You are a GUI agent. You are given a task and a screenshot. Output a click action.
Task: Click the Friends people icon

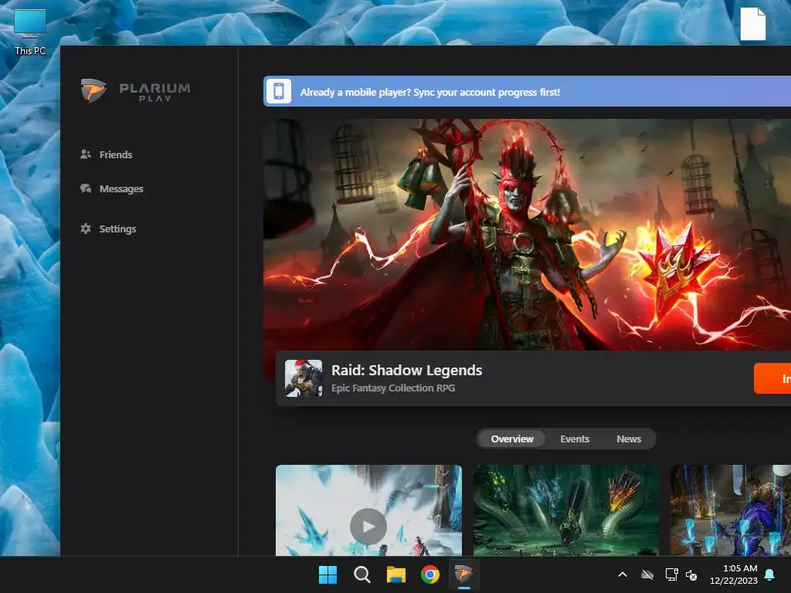pyautogui.click(x=86, y=154)
